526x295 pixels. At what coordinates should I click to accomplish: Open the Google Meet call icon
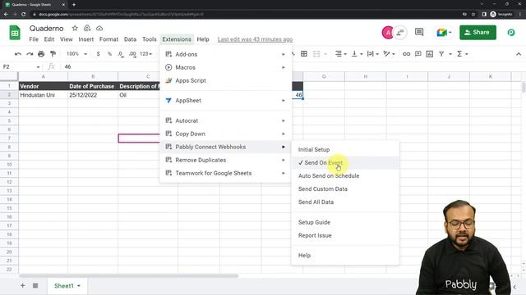[444, 33]
